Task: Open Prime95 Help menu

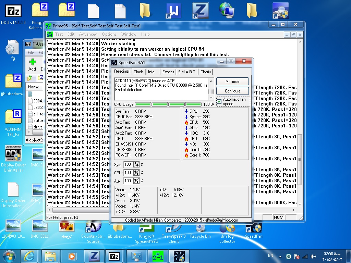Action: point(145,34)
